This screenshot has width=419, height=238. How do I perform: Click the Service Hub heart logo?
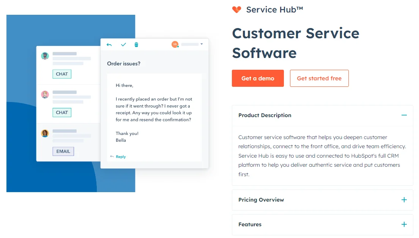pos(236,9)
